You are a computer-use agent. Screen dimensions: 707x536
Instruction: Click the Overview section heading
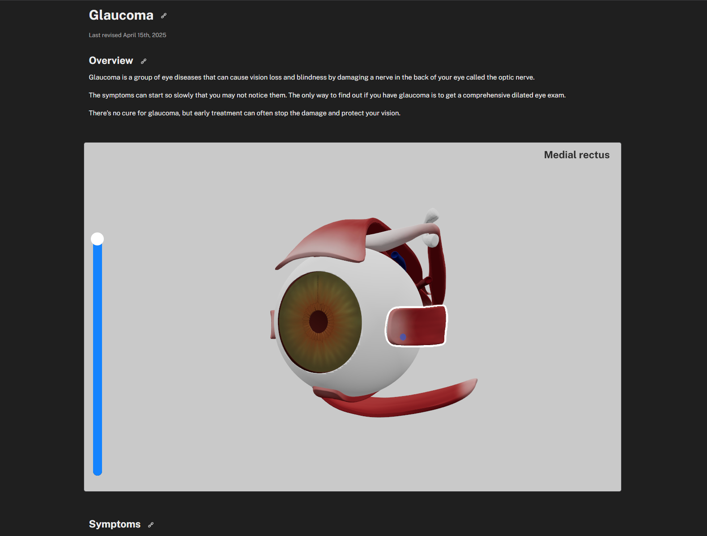pyautogui.click(x=111, y=61)
